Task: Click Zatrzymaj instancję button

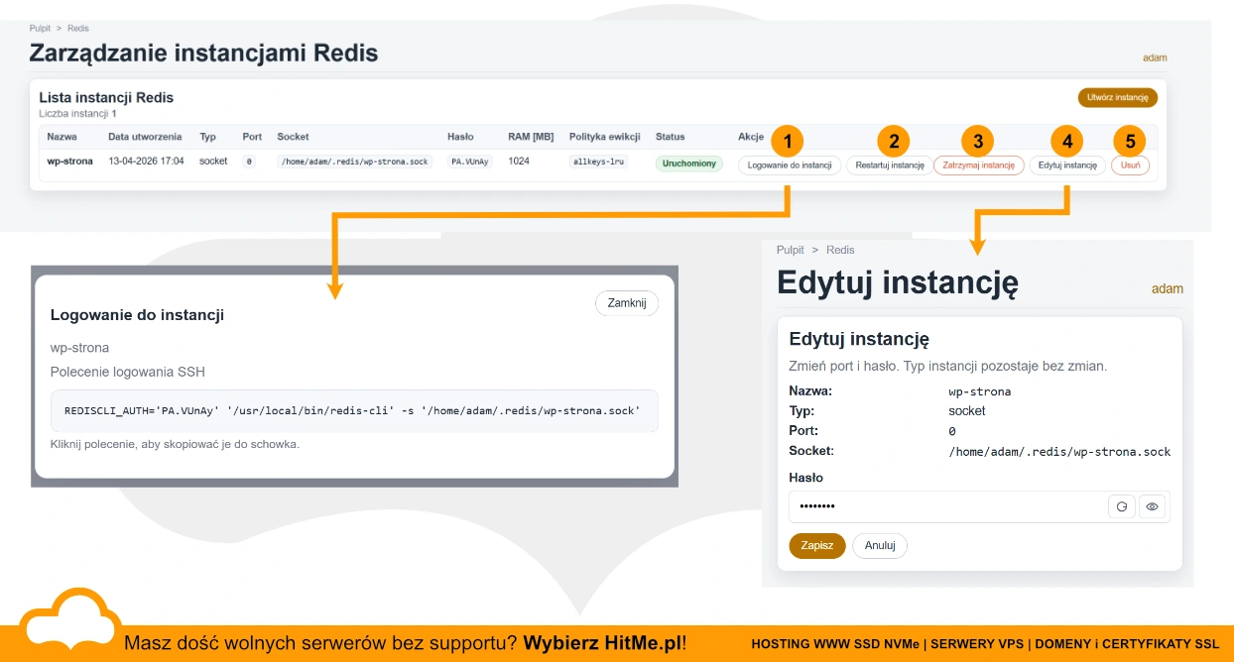Action: [978, 165]
